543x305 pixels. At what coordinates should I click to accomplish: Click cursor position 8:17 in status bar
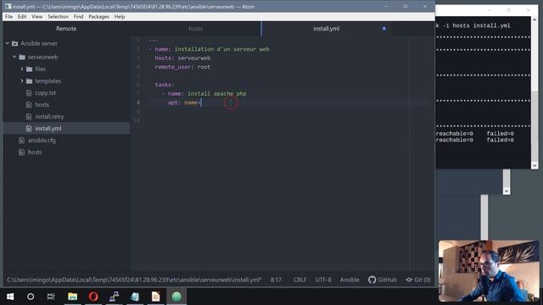(276, 280)
